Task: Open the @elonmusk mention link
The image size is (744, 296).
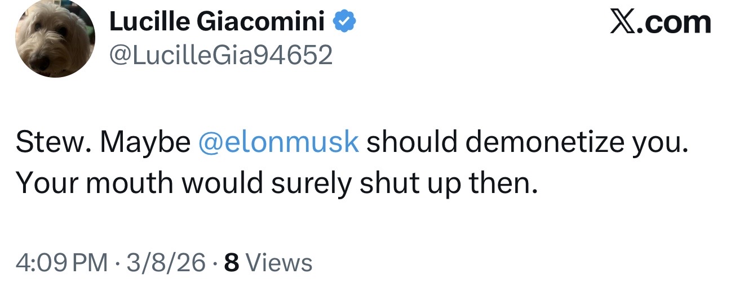Action: pos(279,143)
